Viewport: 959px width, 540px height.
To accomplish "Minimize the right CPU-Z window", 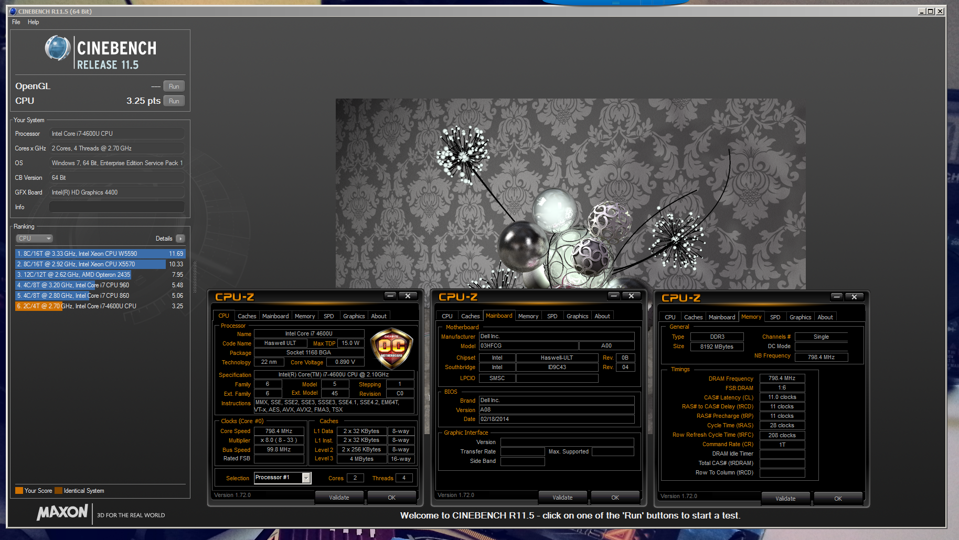I will coord(837,297).
